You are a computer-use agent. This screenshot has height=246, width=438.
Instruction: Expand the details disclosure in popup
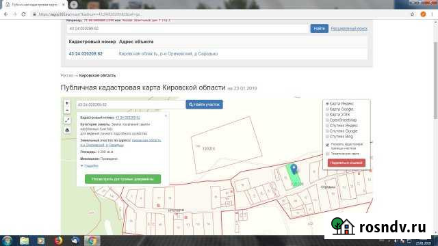[x=90, y=165]
